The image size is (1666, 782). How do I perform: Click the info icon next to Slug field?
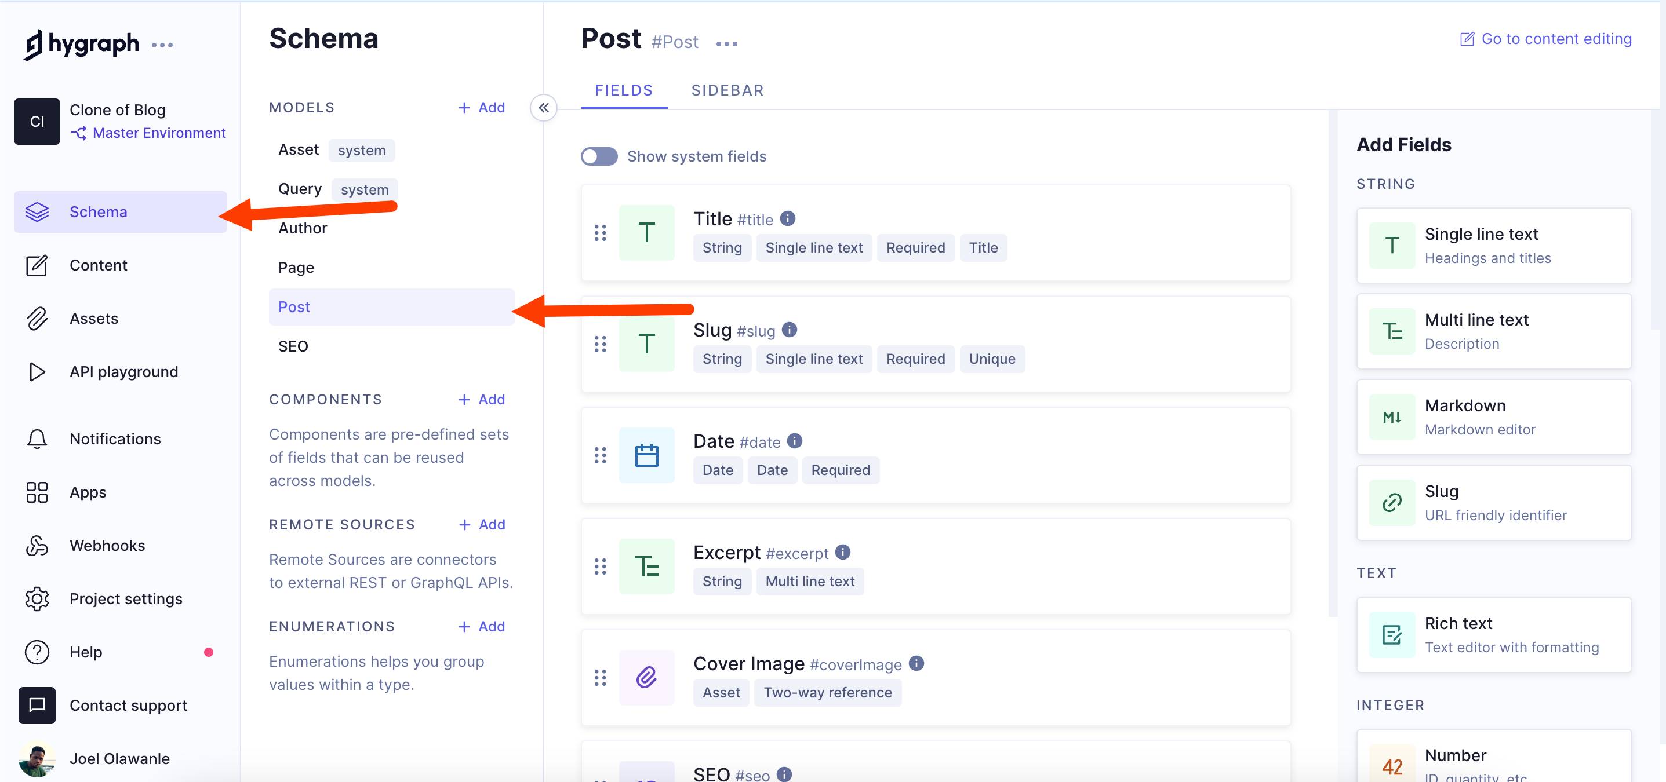(789, 330)
